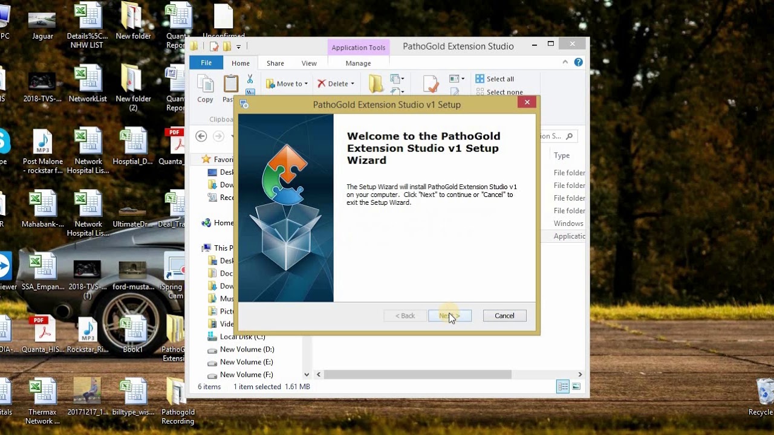The height and width of the screenshot is (435, 774).
Task: Switch to the Home ribbon tab
Action: [x=240, y=63]
